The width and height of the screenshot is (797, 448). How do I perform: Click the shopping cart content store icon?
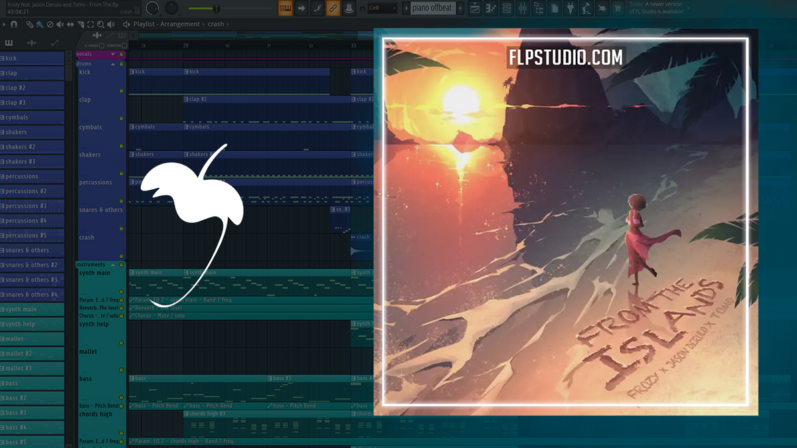pyautogui.click(x=618, y=8)
